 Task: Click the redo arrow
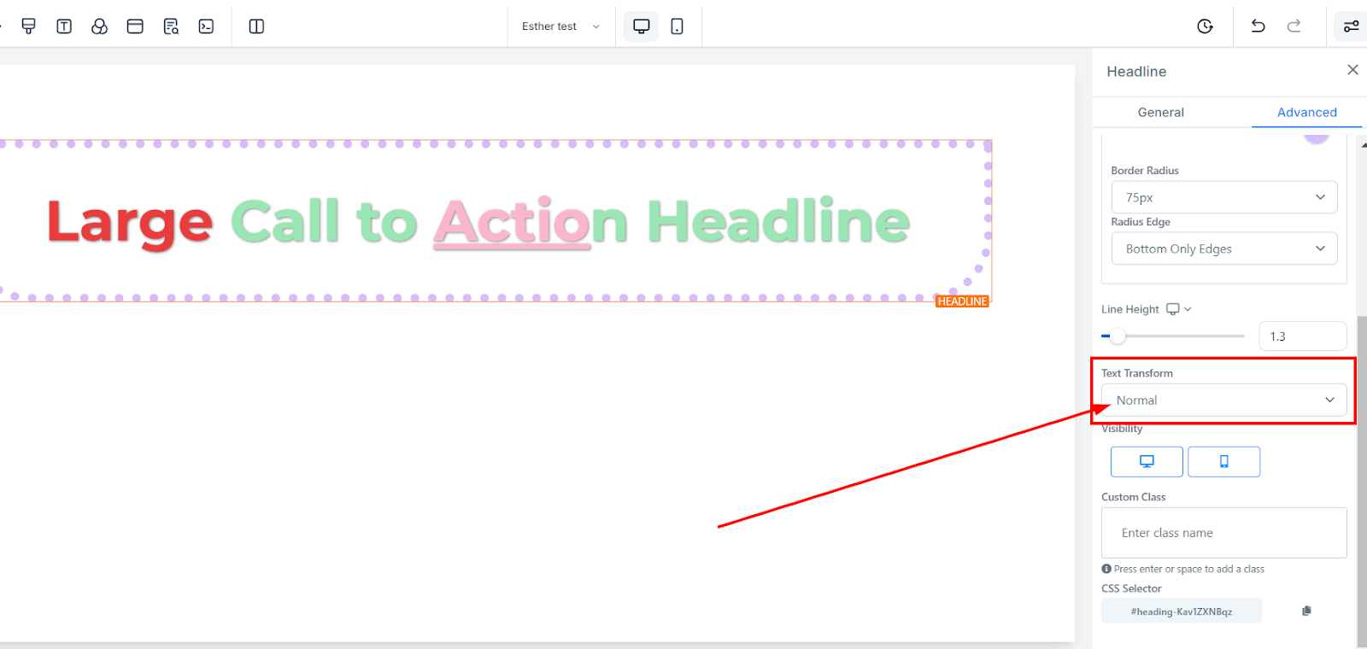click(1294, 26)
